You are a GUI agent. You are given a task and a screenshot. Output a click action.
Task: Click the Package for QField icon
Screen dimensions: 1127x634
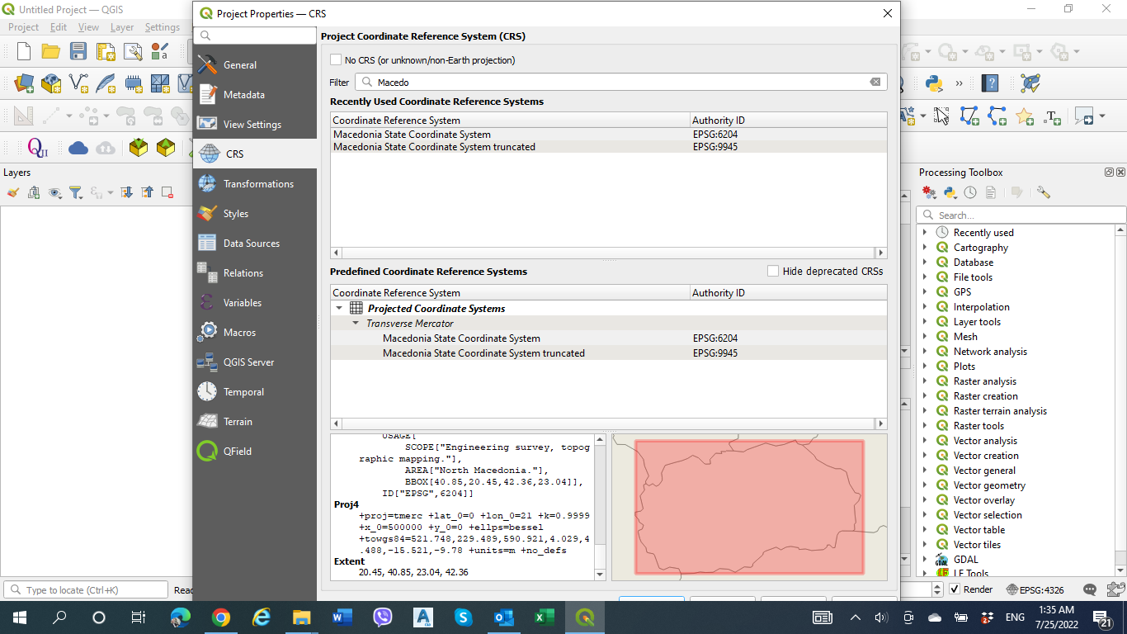pyautogui.click(x=139, y=148)
